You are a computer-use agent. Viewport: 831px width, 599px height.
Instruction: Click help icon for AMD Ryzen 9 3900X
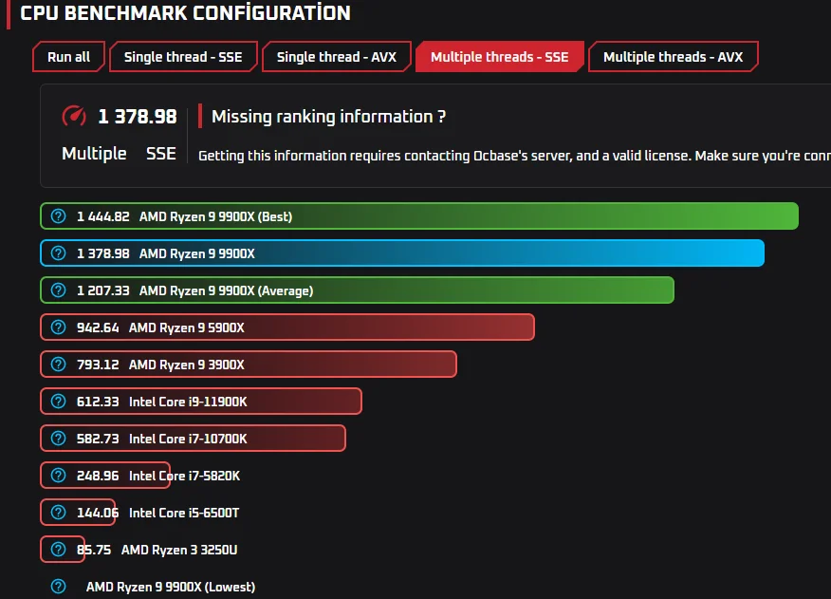click(x=58, y=365)
